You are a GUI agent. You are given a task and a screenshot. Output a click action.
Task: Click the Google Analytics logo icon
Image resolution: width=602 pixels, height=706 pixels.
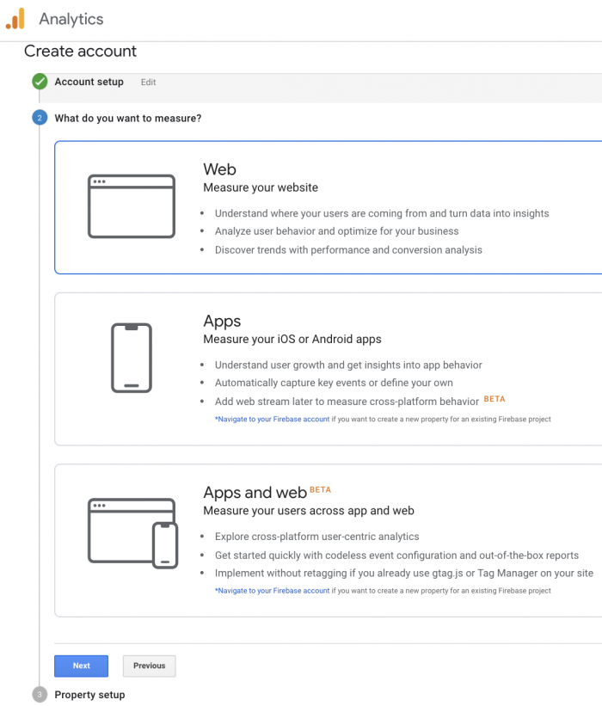click(15, 19)
